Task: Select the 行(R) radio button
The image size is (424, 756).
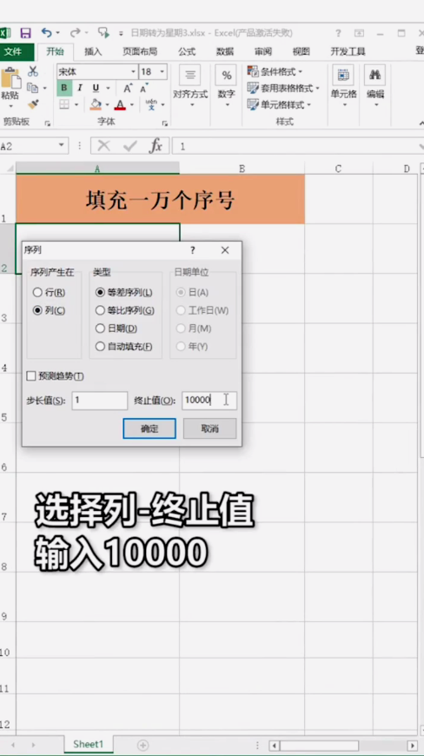Action: click(x=37, y=292)
